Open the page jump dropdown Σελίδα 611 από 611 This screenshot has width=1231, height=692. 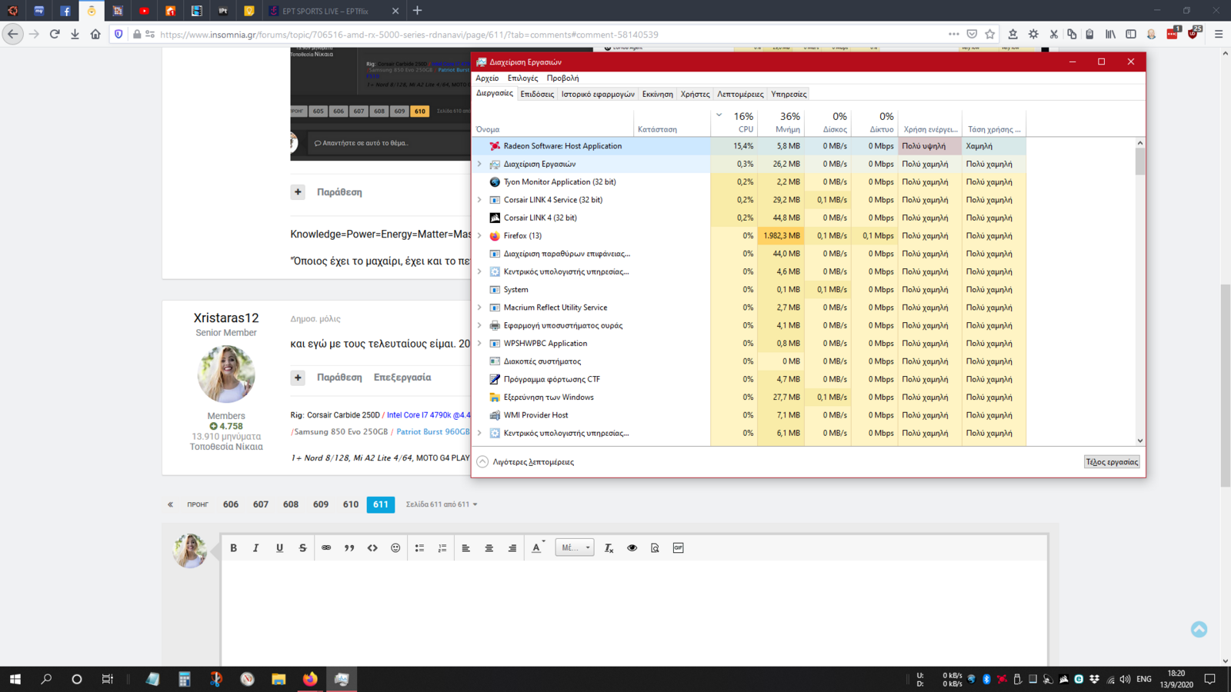tap(442, 504)
